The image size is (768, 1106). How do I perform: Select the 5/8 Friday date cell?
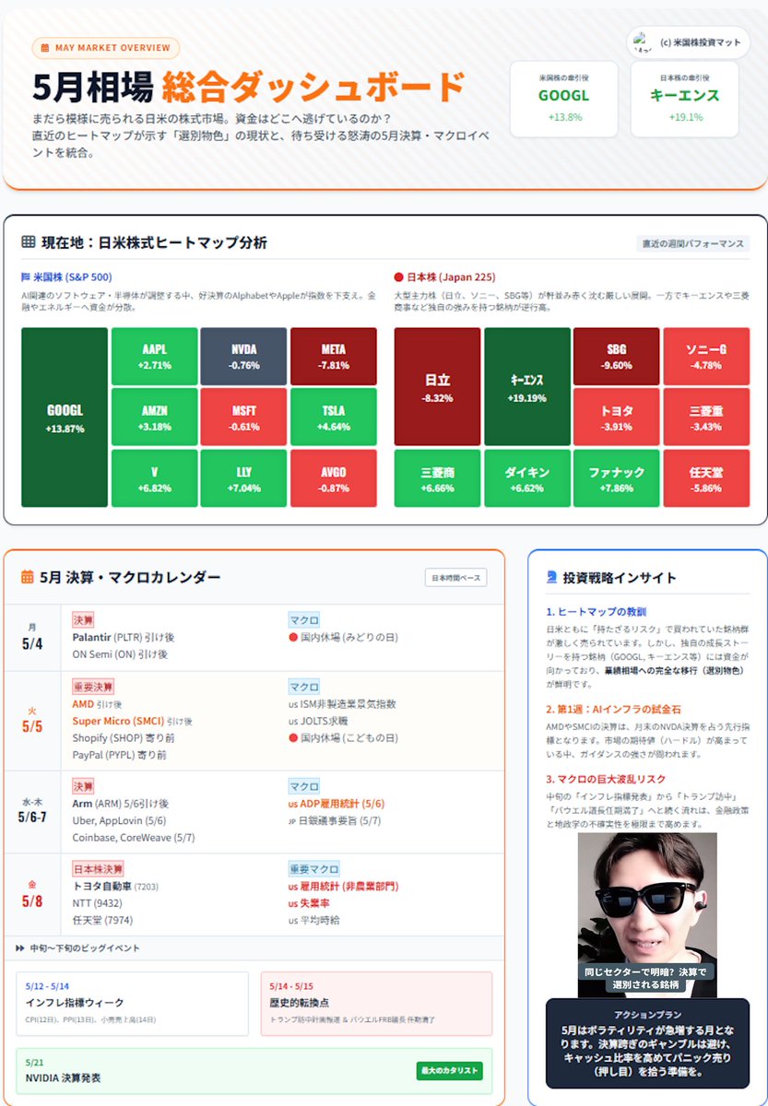[32, 894]
